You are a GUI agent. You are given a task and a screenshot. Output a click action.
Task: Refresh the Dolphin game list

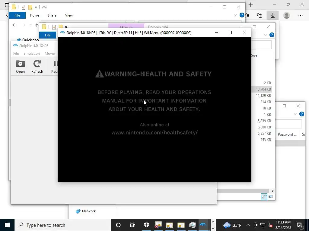tap(37, 67)
